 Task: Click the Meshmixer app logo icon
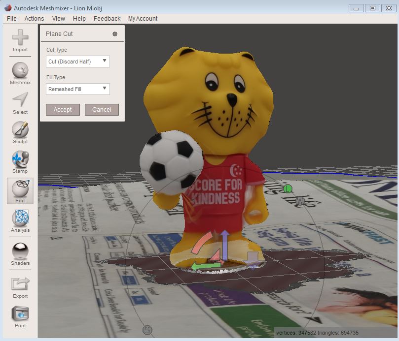(x=8, y=8)
